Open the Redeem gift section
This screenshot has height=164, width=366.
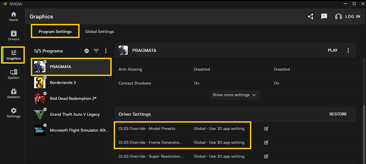[x=14, y=93]
